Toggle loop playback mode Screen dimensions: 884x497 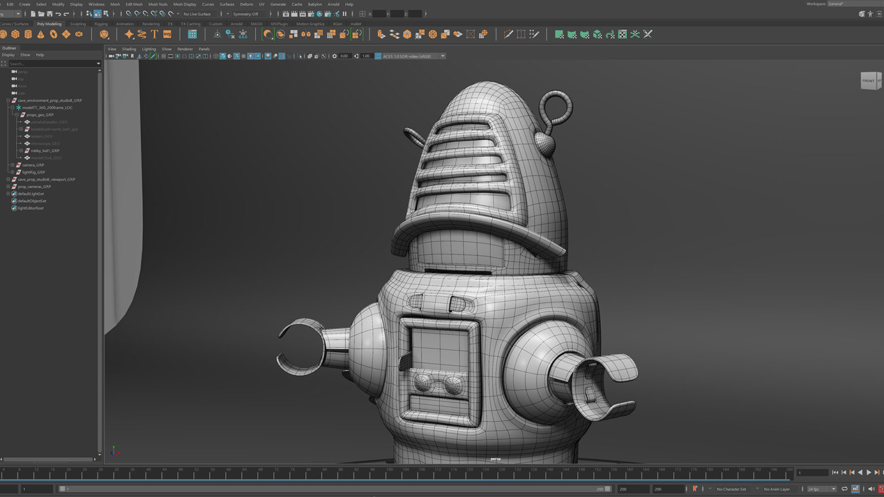pyautogui.click(x=844, y=489)
